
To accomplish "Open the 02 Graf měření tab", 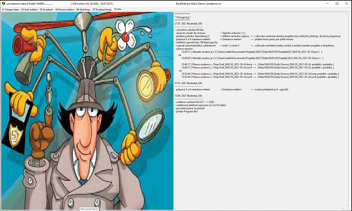I will coord(29,9).
